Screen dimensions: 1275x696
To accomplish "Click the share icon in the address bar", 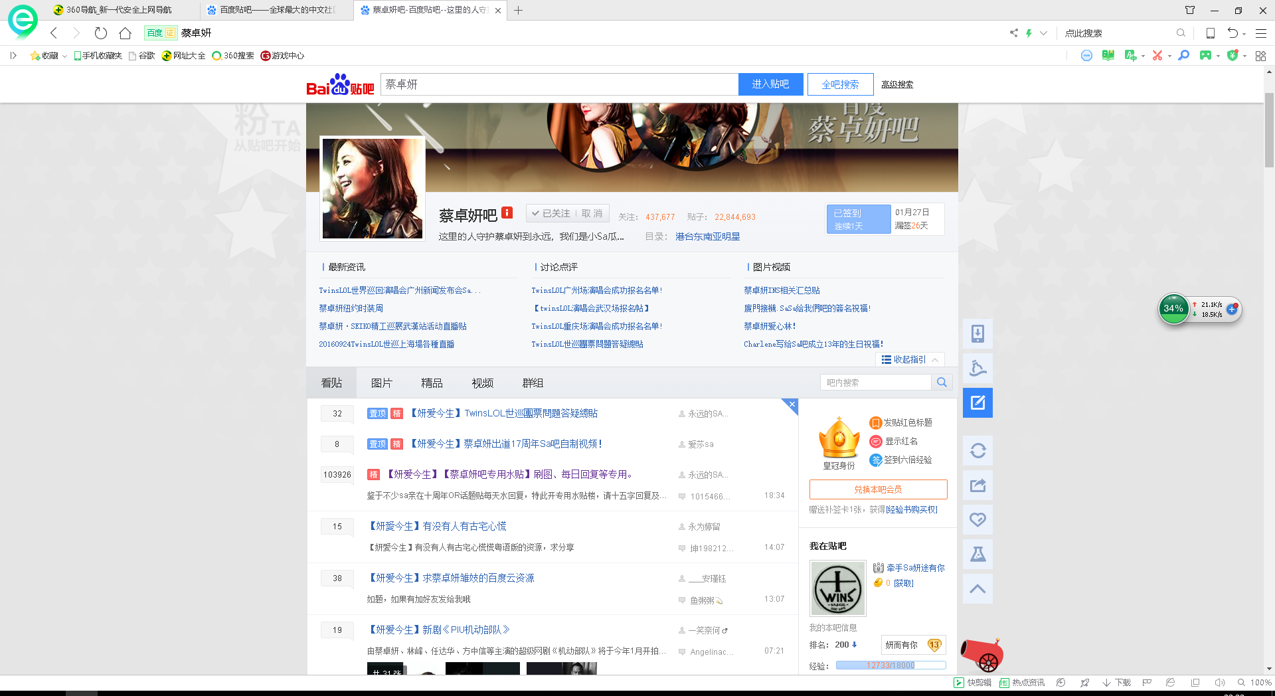I will point(1013,33).
